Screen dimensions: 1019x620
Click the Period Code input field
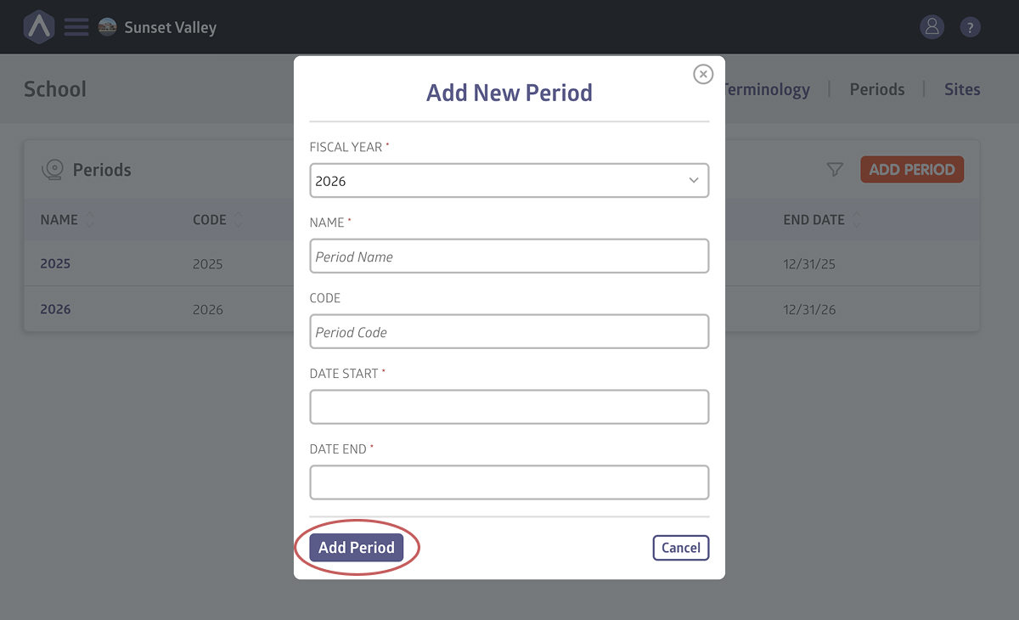(x=509, y=332)
